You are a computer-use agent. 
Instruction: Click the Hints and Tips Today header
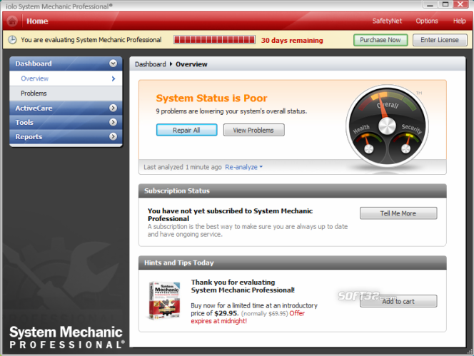(x=292, y=263)
